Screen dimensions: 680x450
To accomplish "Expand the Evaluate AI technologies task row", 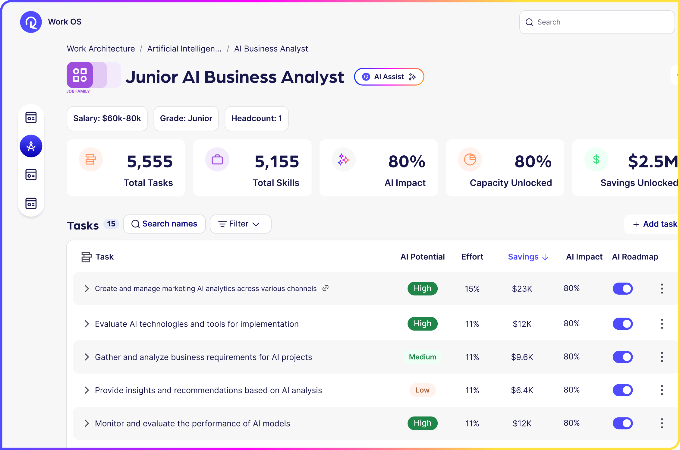I will (87, 324).
